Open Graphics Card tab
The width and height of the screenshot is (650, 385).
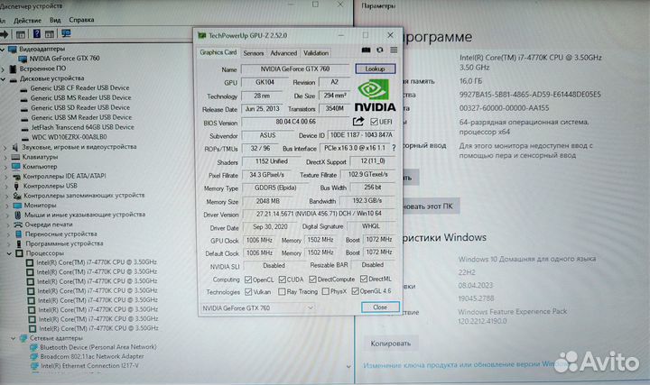tap(218, 52)
